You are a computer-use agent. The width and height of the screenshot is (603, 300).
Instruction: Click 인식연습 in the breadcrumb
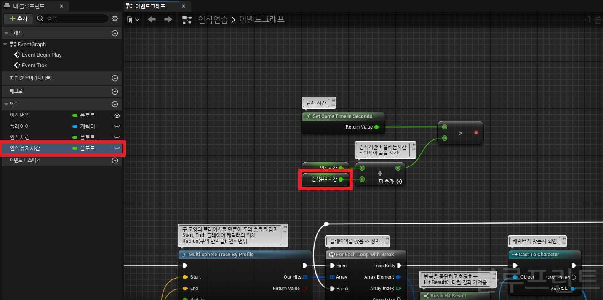click(x=213, y=19)
